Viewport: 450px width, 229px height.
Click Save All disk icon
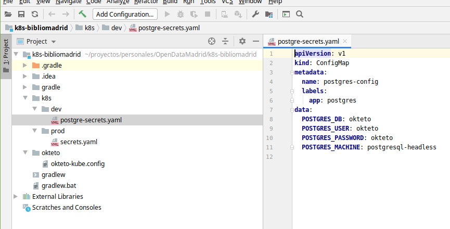[21, 14]
